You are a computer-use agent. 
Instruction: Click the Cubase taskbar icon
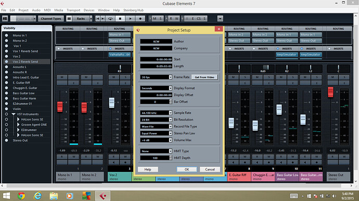(x=103, y=196)
